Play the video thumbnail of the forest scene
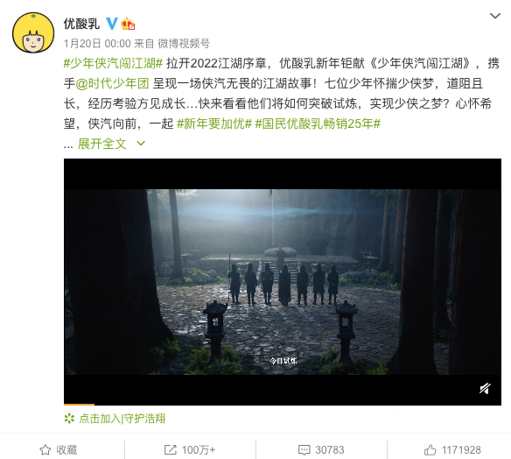The image size is (511, 459). coord(283,282)
